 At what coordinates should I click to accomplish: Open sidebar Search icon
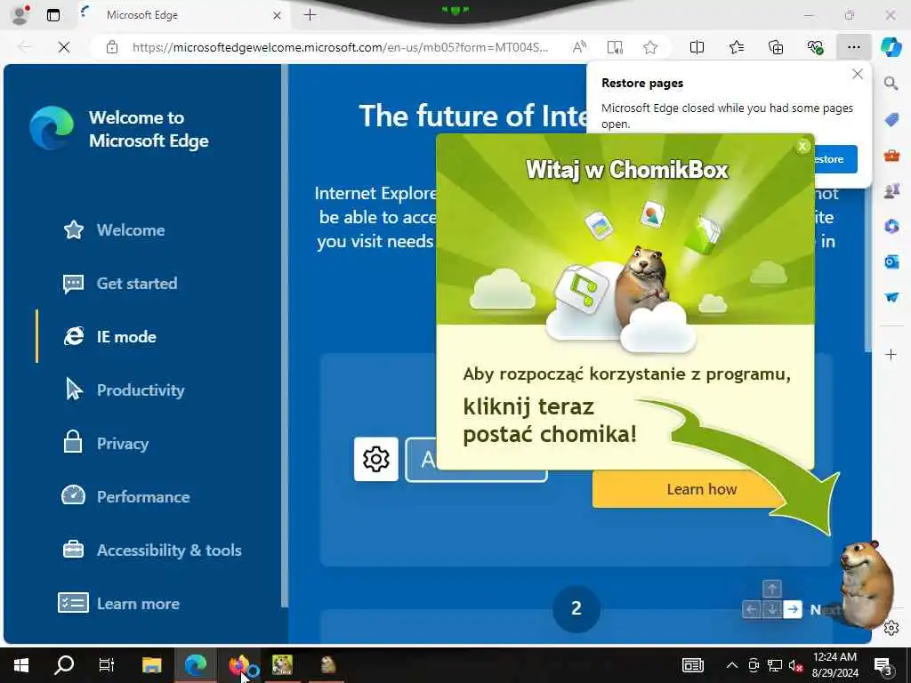[x=891, y=83]
